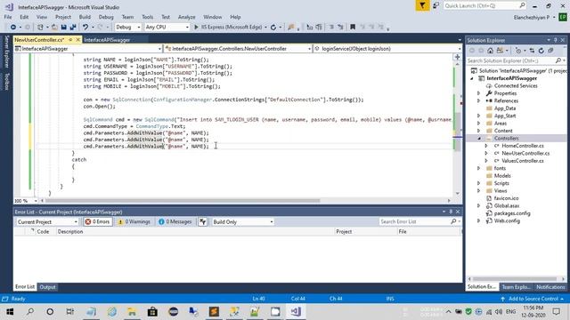
Task: Open the loginService member navigation dropdown
Action: click(387, 49)
